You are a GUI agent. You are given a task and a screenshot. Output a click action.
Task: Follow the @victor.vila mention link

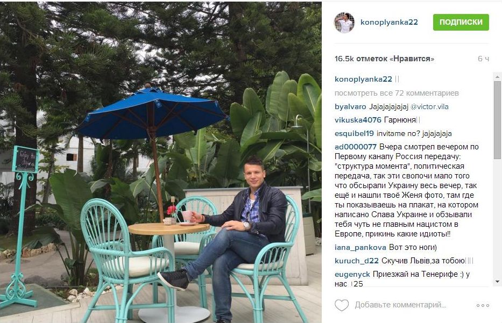[429, 107]
